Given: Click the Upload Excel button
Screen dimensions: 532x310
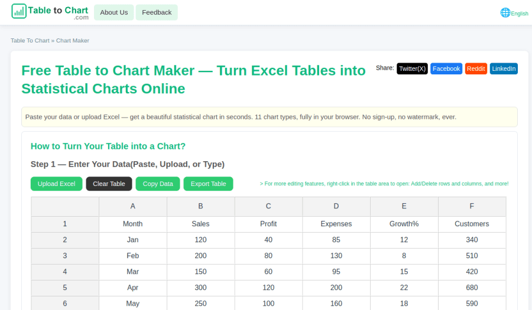Looking at the screenshot, I should point(56,184).
